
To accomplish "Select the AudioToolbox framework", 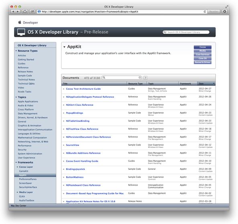I will [x=26, y=200].
